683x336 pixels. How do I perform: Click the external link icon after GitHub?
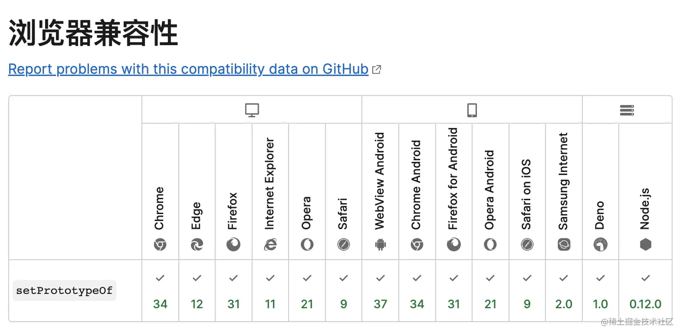coord(376,70)
